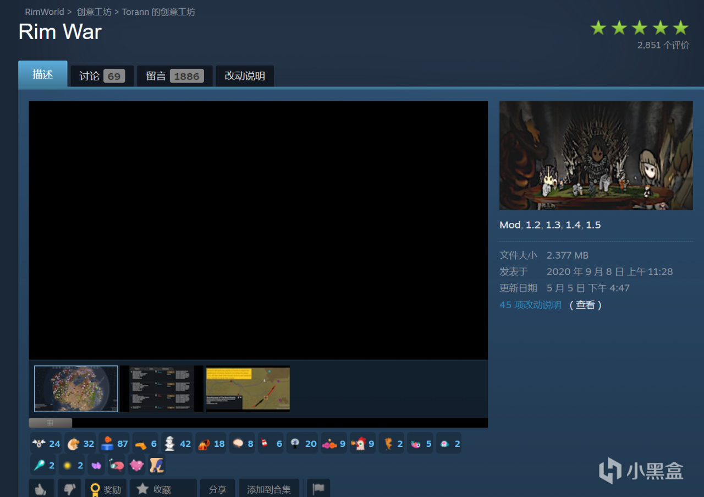Click the 2,851 个评价 ratings count
The width and height of the screenshot is (704, 497).
663,45
